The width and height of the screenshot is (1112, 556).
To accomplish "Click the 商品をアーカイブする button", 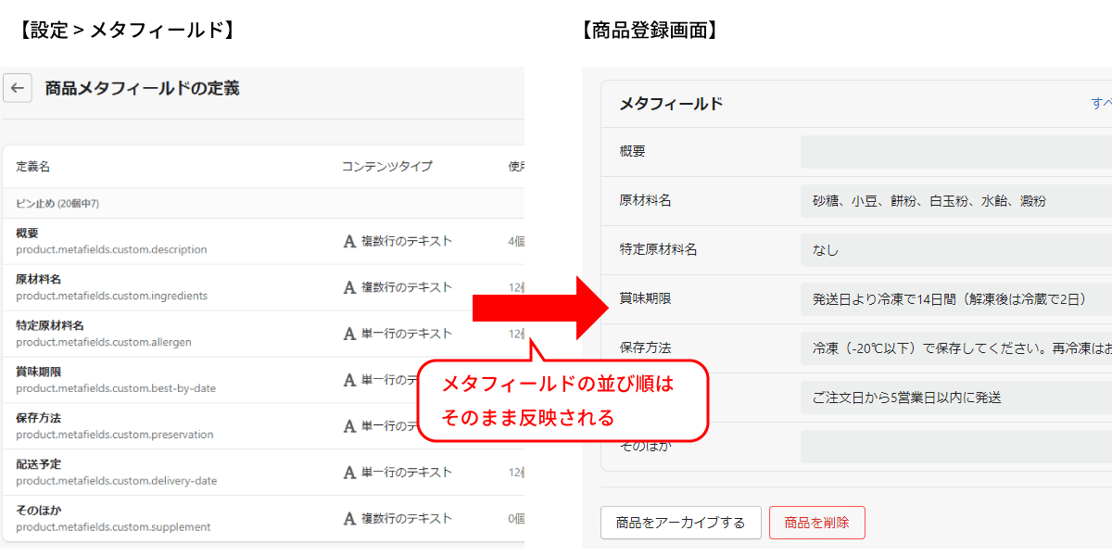I will pyautogui.click(x=681, y=523).
